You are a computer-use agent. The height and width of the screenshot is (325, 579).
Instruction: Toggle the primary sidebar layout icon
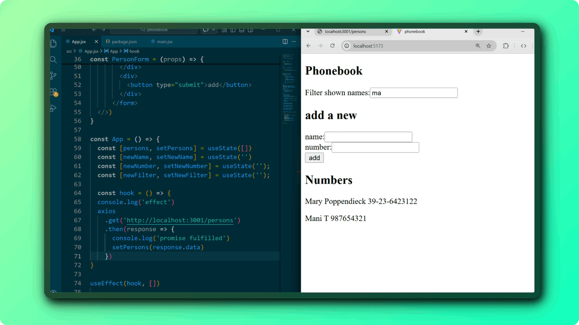233,30
